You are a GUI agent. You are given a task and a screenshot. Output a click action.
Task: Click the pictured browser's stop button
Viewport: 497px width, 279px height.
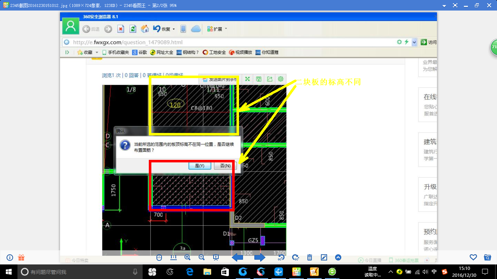[121, 29]
